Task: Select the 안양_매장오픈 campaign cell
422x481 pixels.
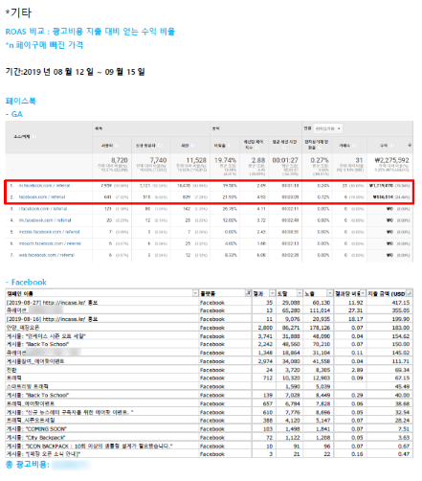Action: [x=102, y=328]
